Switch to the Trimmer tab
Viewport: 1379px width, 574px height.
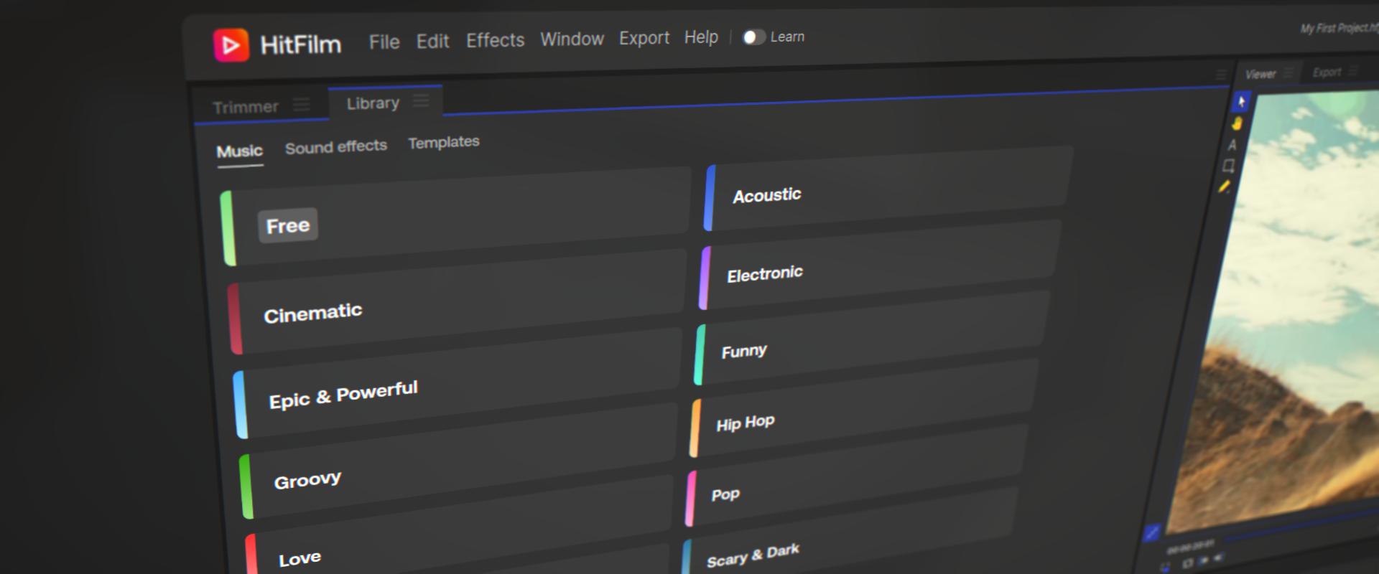[245, 107]
